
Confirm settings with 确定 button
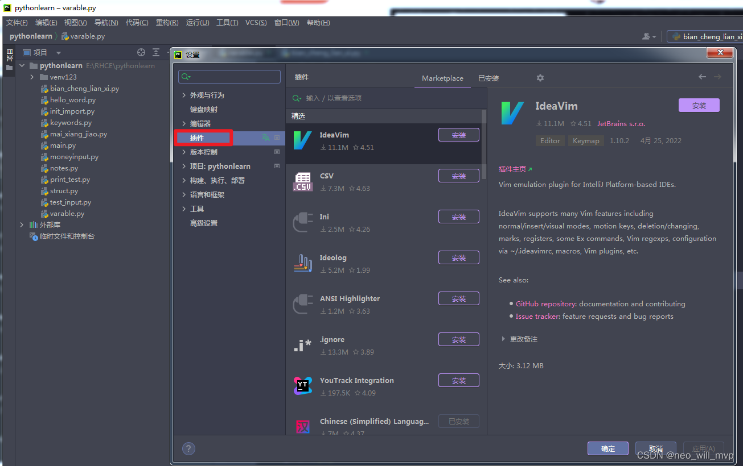tap(608, 448)
